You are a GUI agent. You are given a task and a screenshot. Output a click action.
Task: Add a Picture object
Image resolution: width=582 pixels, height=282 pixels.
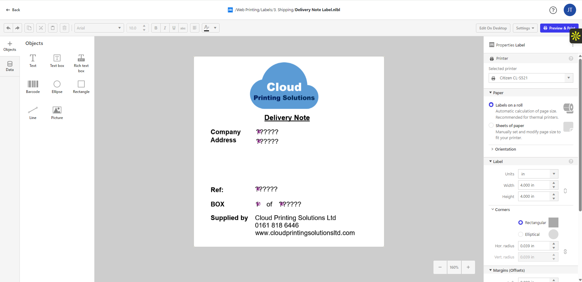[x=57, y=113]
